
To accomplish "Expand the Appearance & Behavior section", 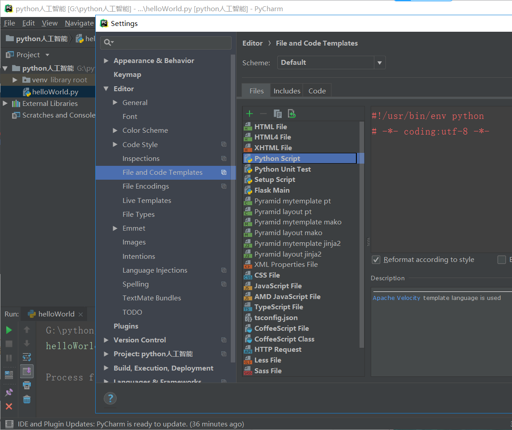I will click(106, 60).
